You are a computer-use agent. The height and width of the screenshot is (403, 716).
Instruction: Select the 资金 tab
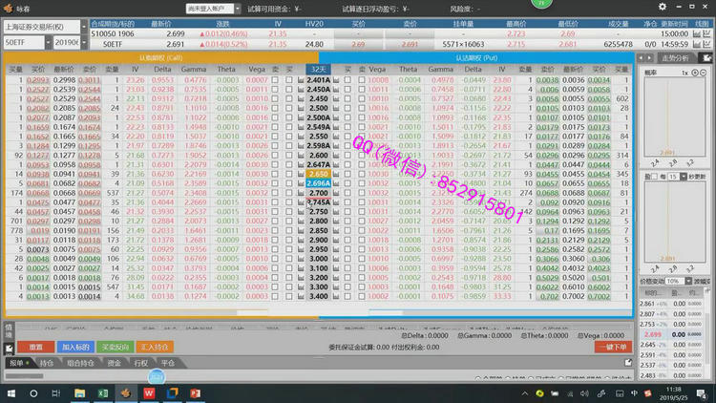tap(114, 363)
